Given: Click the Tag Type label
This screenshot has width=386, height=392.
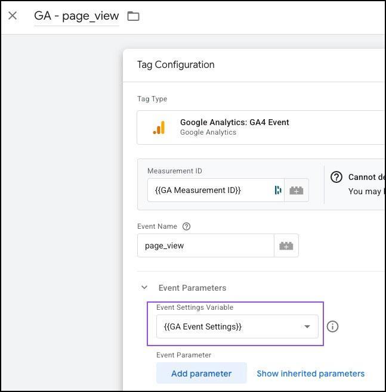Looking at the screenshot, I should click(x=152, y=99).
